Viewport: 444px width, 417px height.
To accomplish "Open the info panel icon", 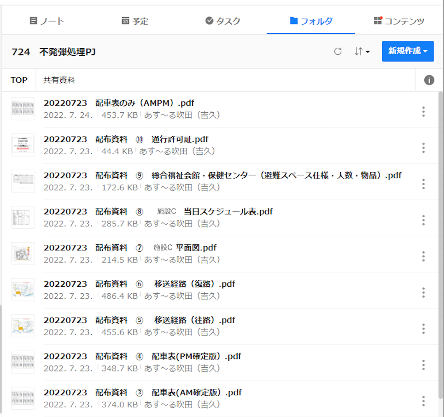I will click(x=429, y=80).
